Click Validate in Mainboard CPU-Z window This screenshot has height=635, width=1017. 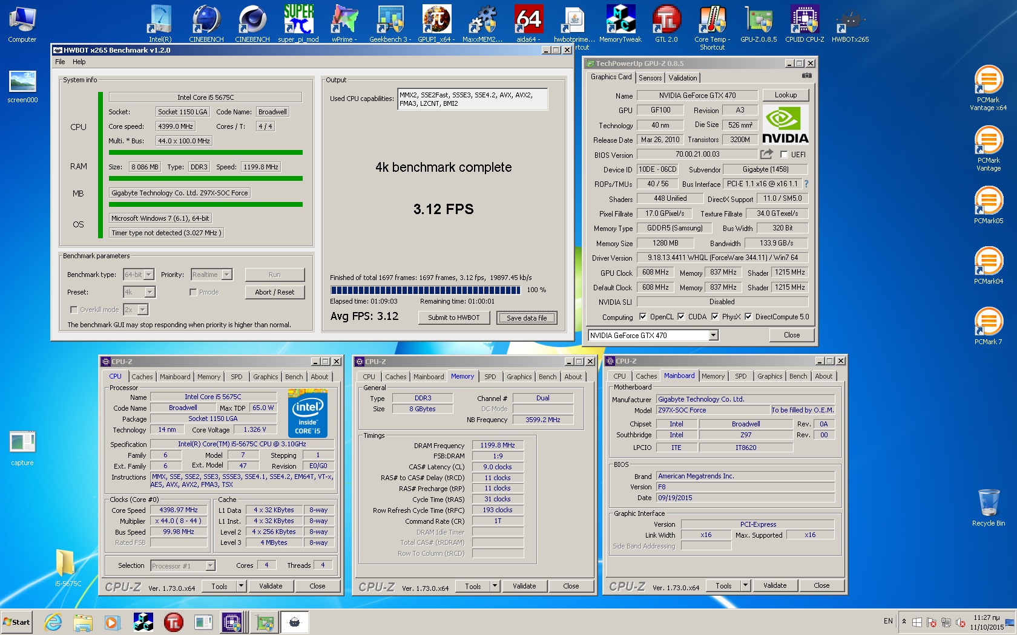point(775,585)
